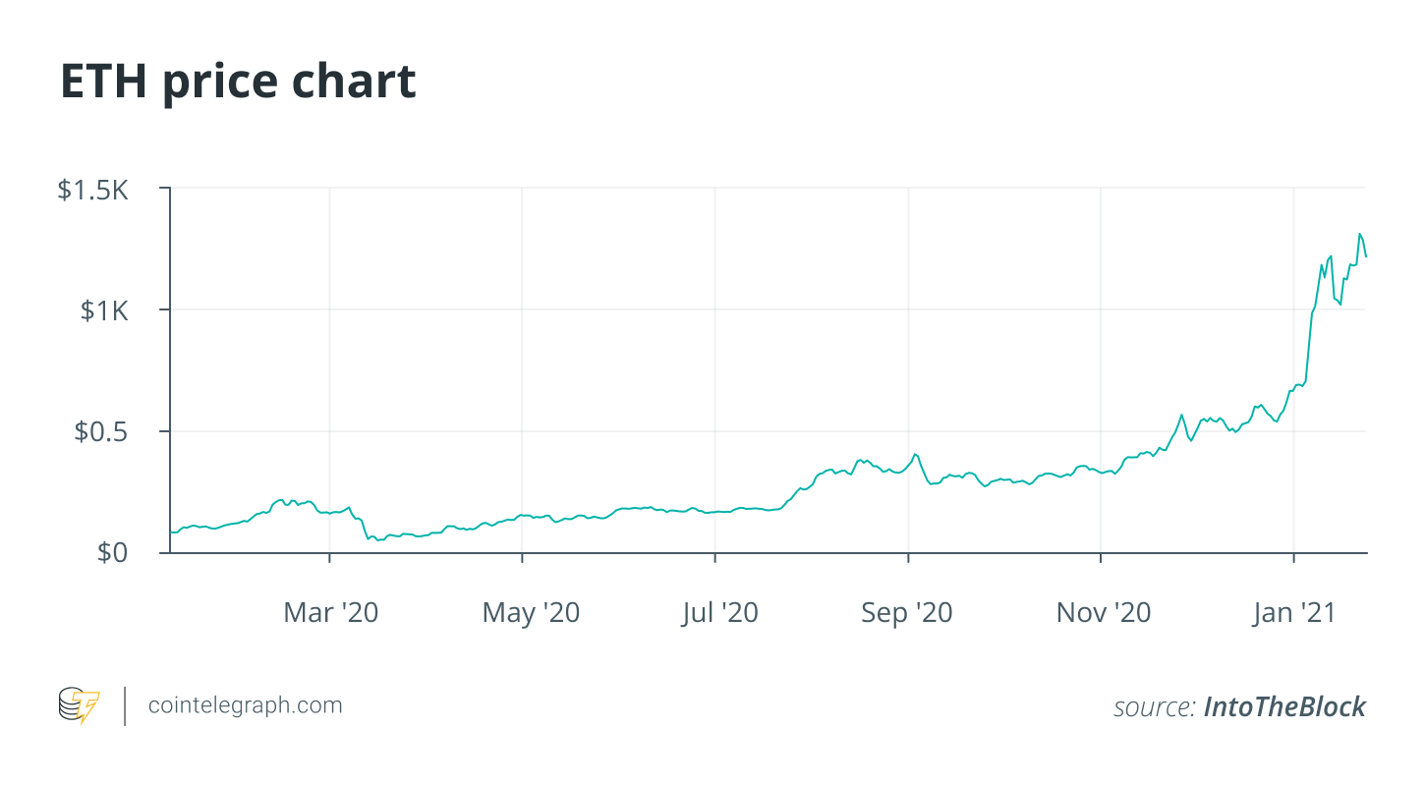Select the Jul '20 x-axis label
The height and width of the screenshot is (785, 1425).
pyautogui.click(x=721, y=613)
